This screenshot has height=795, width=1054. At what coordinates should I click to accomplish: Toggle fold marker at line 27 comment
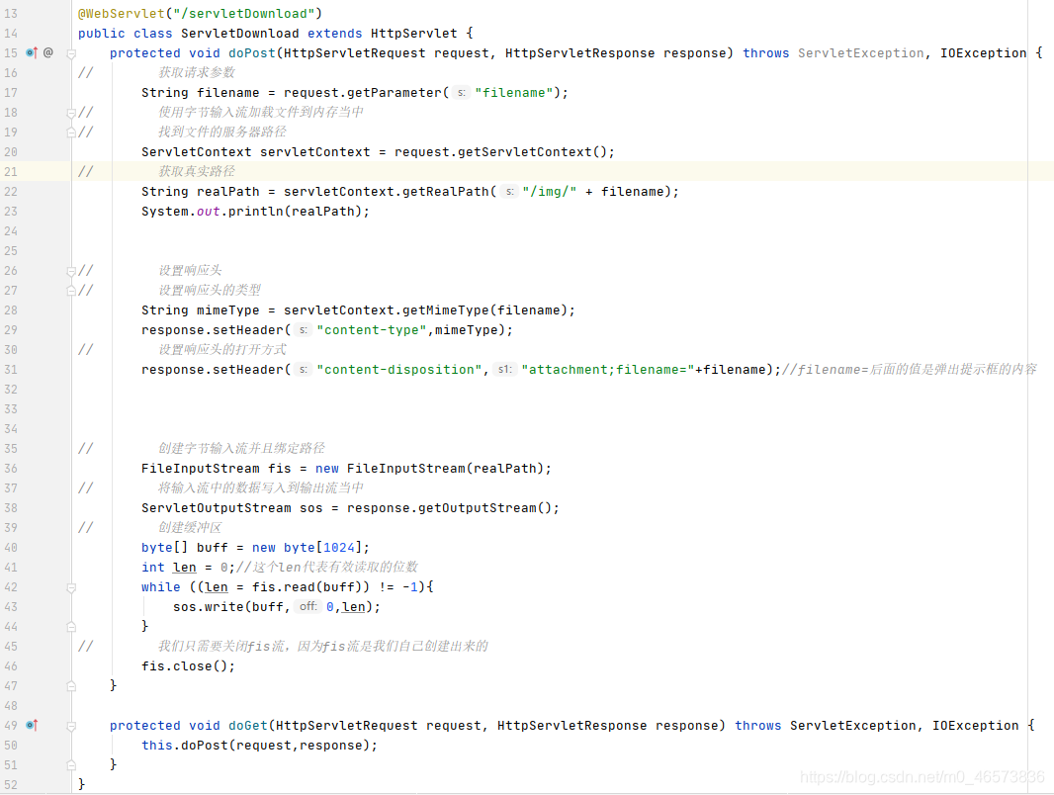[x=71, y=291]
